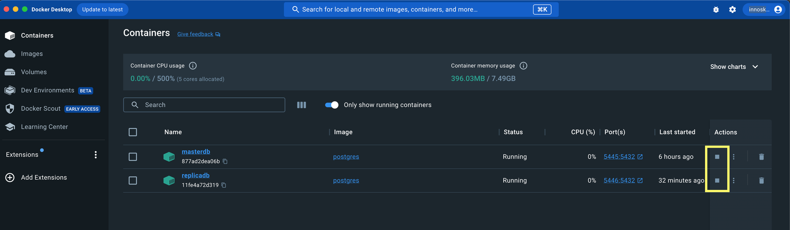Select all containers header checkbox
This screenshot has height=230, width=790.
tap(133, 132)
